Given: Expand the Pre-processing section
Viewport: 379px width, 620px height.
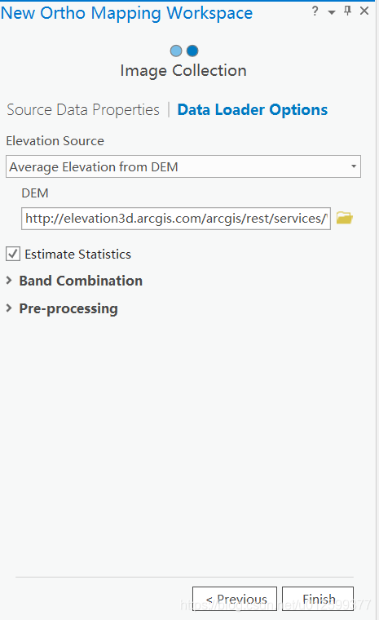Looking at the screenshot, I should [x=9, y=308].
